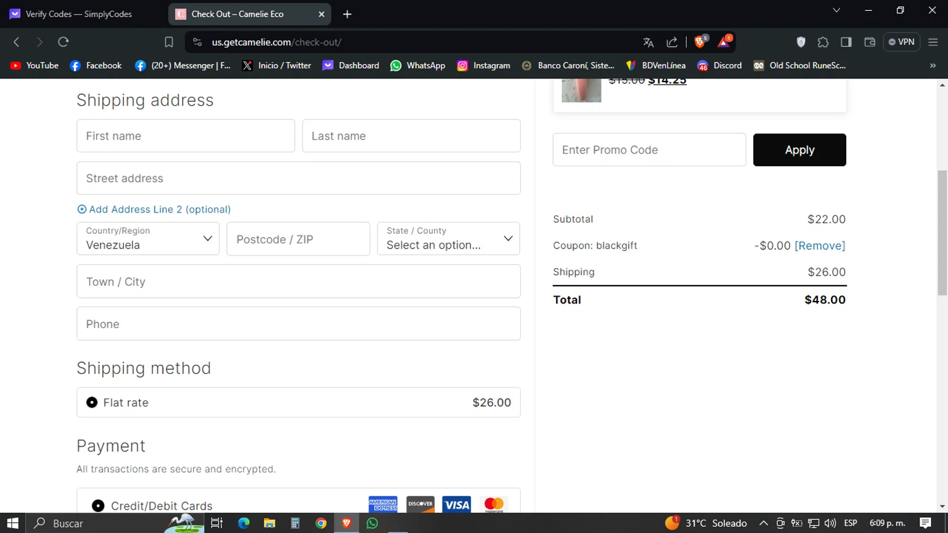Viewport: 948px width, 533px height.
Task: Open Task View on taskbar
Action: 217,523
